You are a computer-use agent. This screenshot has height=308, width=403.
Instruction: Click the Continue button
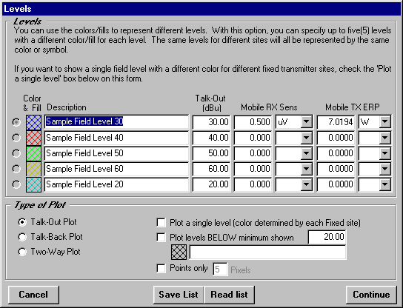coord(371,295)
